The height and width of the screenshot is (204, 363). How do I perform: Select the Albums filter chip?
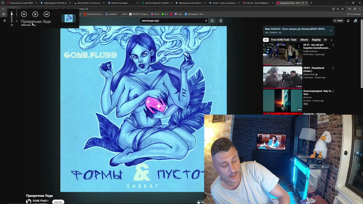304,40
